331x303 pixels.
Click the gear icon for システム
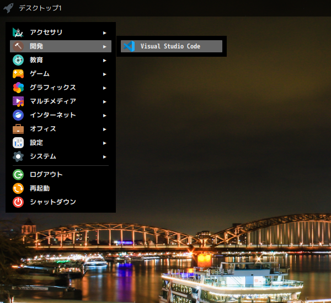tap(18, 156)
